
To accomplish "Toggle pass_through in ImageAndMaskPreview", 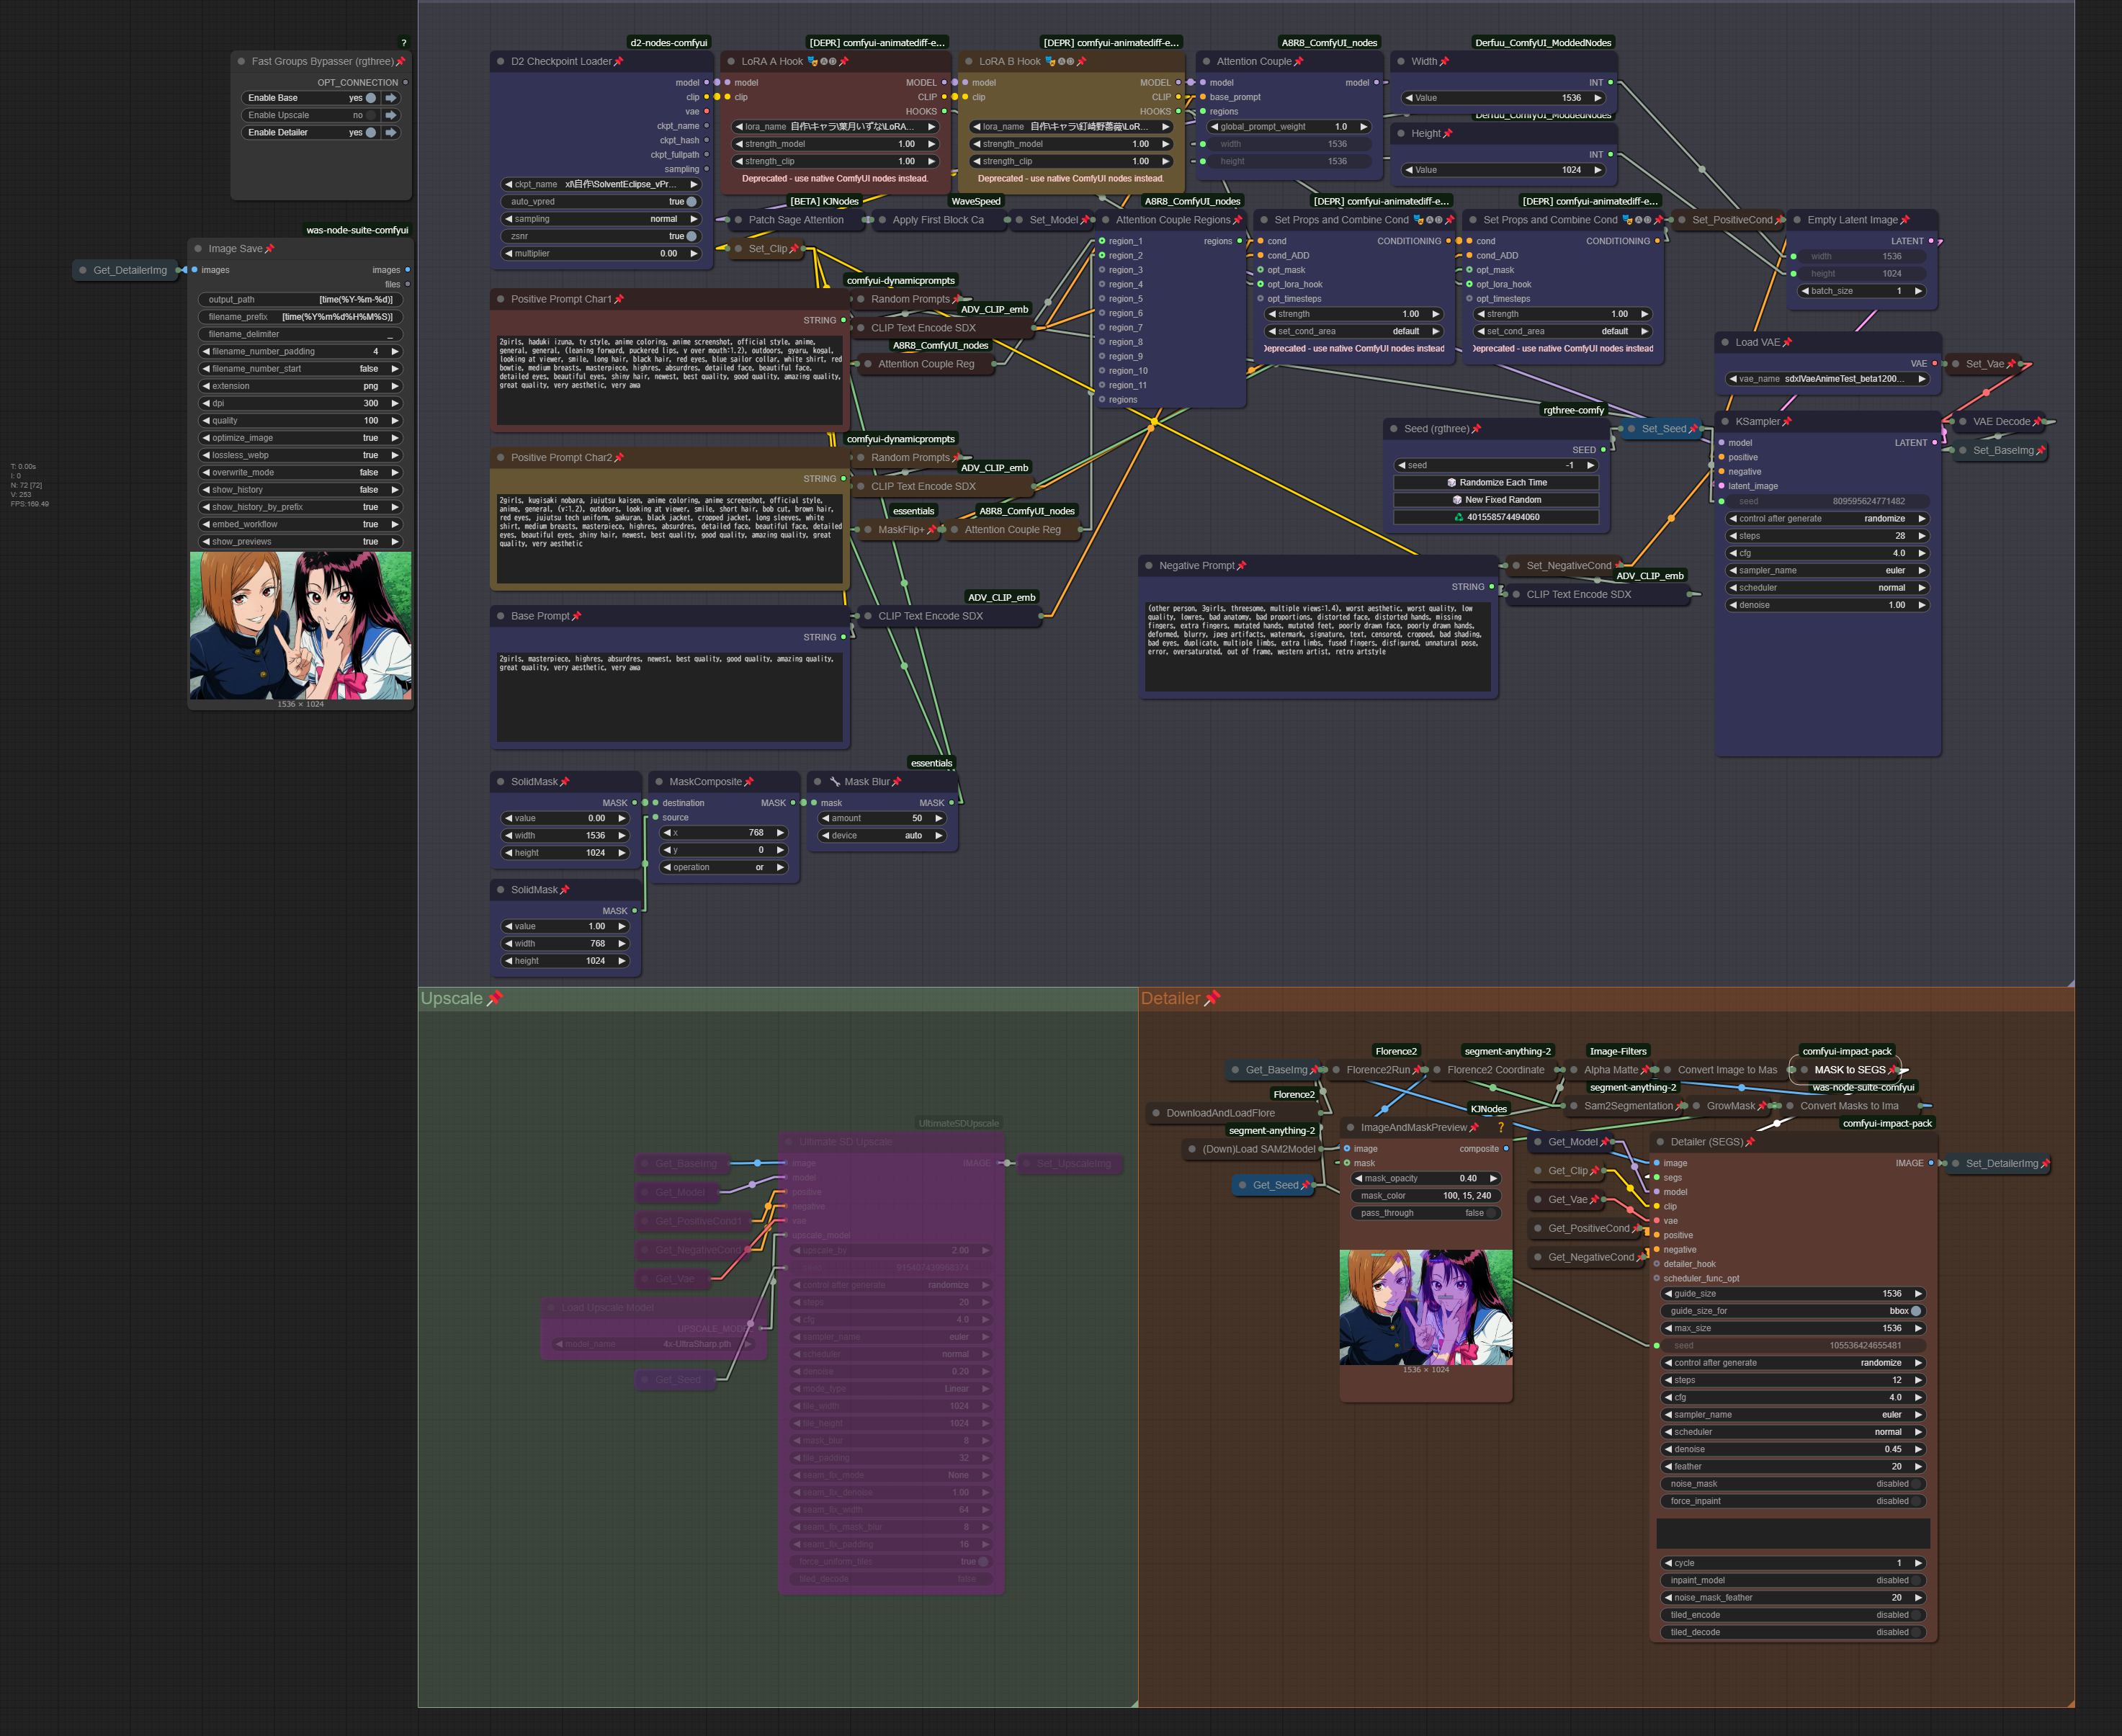I will [x=1491, y=1213].
